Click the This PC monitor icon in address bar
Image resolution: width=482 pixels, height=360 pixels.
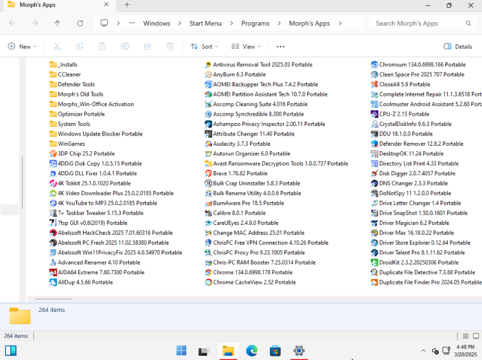click(104, 23)
